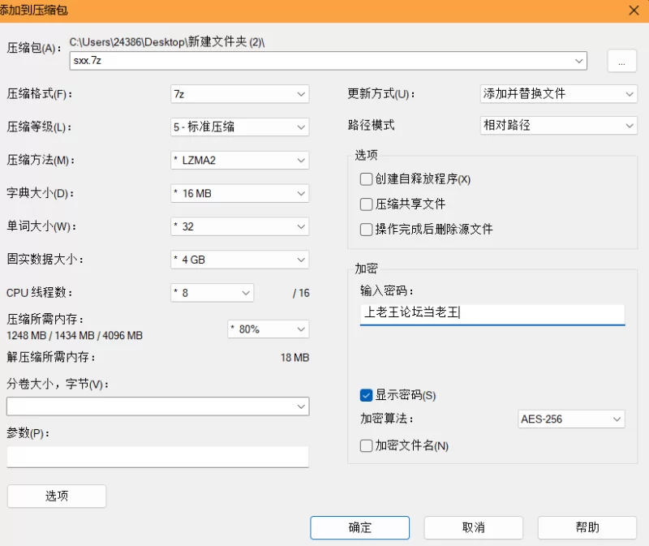Viewport: 649px width, 546px height.
Task: Open the relative path mode (路径模式) dropdown
Action: click(x=558, y=126)
